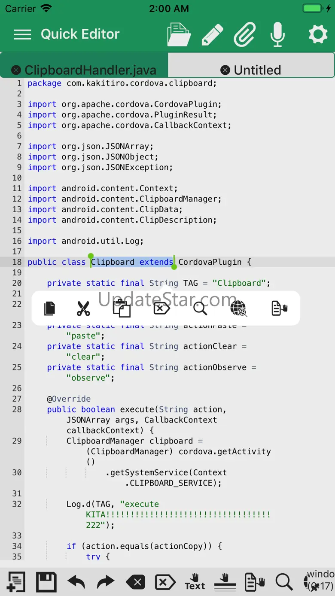The height and width of the screenshot is (596, 335).
Task: Tap 'import org.apache.cordova.CordovaPlugin;' line
Action: [x=125, y=104]
